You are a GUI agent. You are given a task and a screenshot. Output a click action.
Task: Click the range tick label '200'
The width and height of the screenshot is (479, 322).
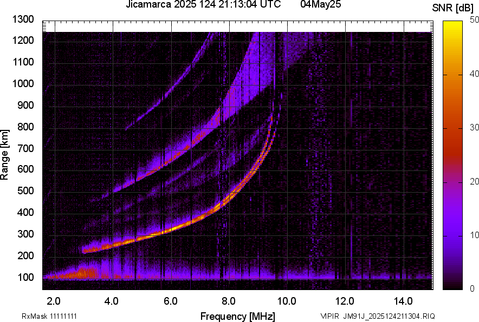[25, 255]
